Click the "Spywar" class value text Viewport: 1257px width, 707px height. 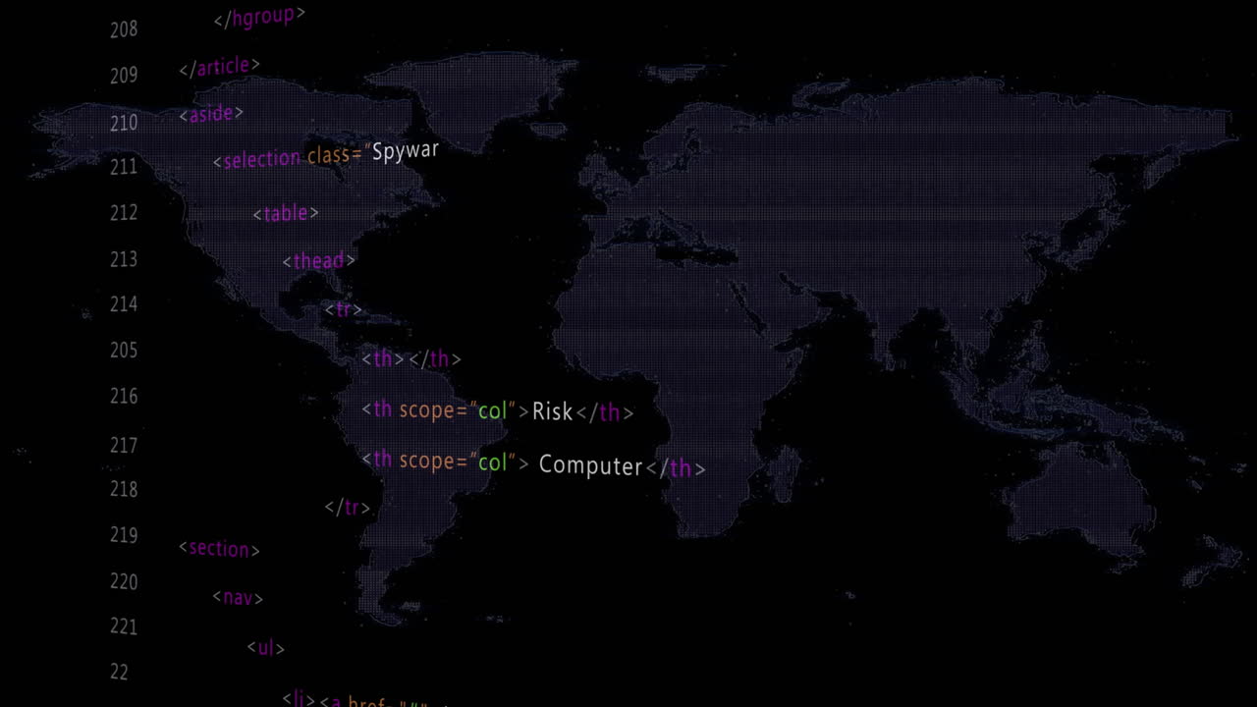coord(405,149)
